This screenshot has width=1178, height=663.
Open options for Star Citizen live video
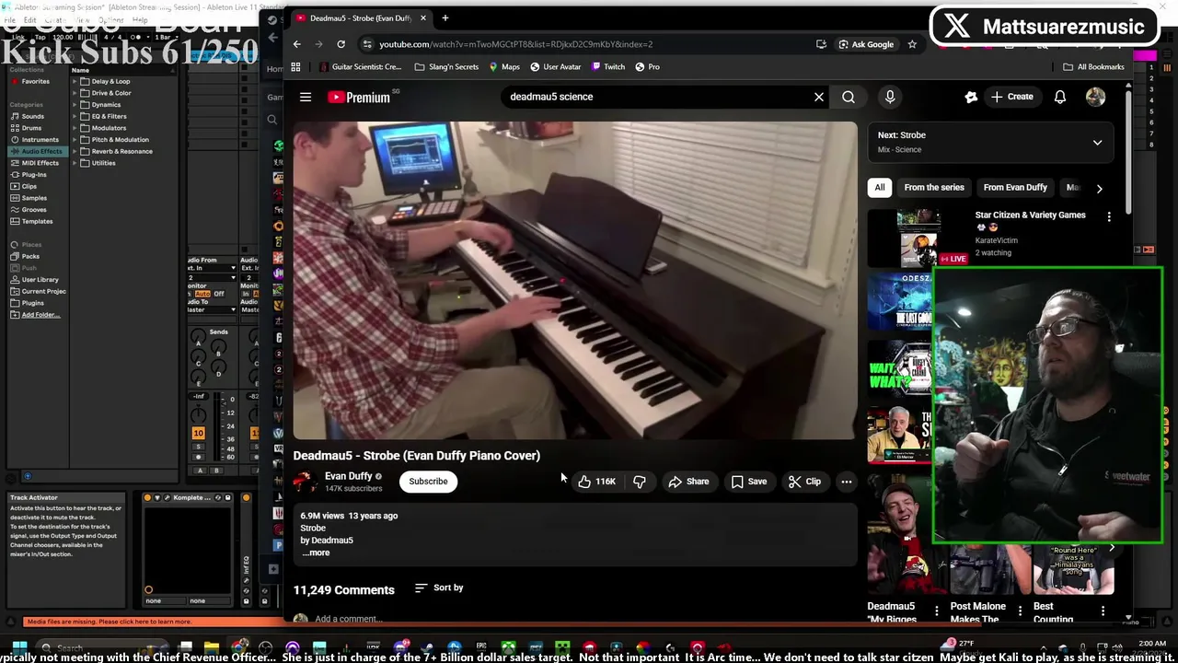point(1109,216)
